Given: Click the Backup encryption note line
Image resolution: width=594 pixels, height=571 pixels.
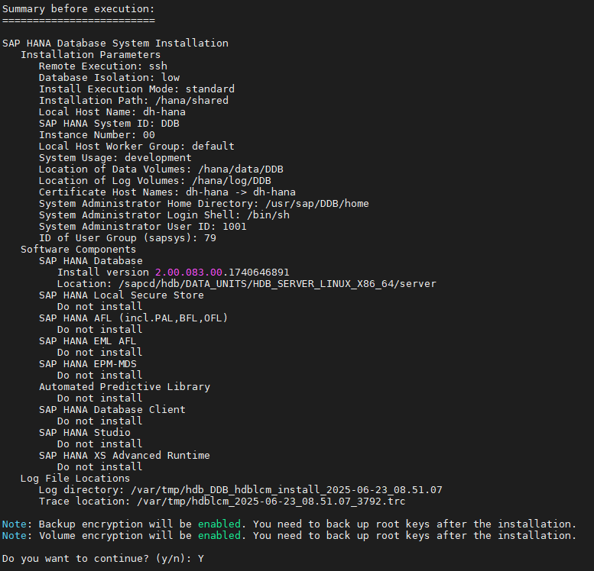Looking at the screenshot, I should (x=290, y=524).
